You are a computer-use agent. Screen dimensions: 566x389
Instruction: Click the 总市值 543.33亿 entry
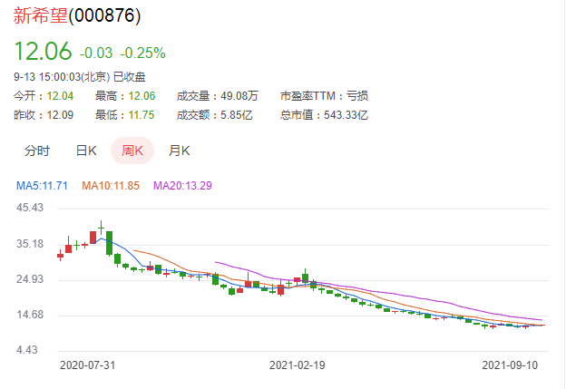324,115
